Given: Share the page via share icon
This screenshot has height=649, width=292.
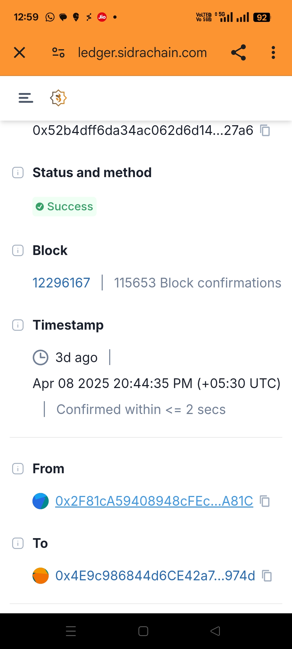Looking at the screenshot, I should pyautogui.click(x=238, y=52).
